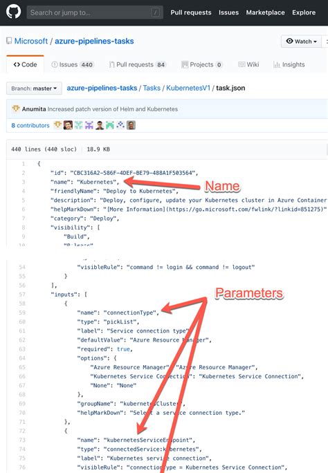Switch to the Issues 440 tab
Viewport: 328px width, 473px height.
[73, 64]
